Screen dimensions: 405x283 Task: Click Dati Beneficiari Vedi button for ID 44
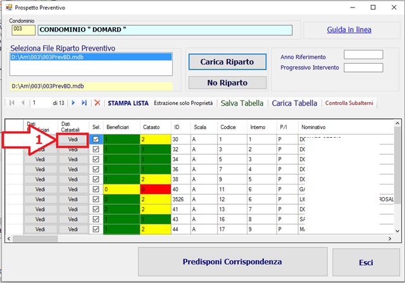pyautogui.click(x=40, y=229)
